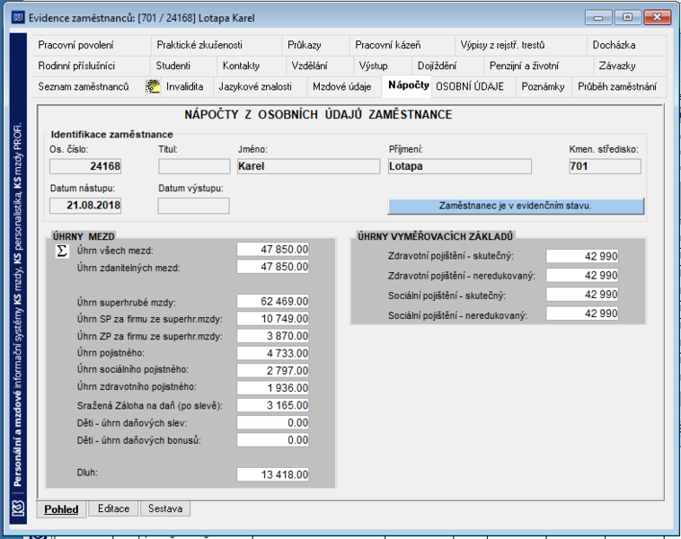The width and height of the screenshot is (681, 539).
Task: Click the KS logo at sidebar bottom
Action: 18,508
